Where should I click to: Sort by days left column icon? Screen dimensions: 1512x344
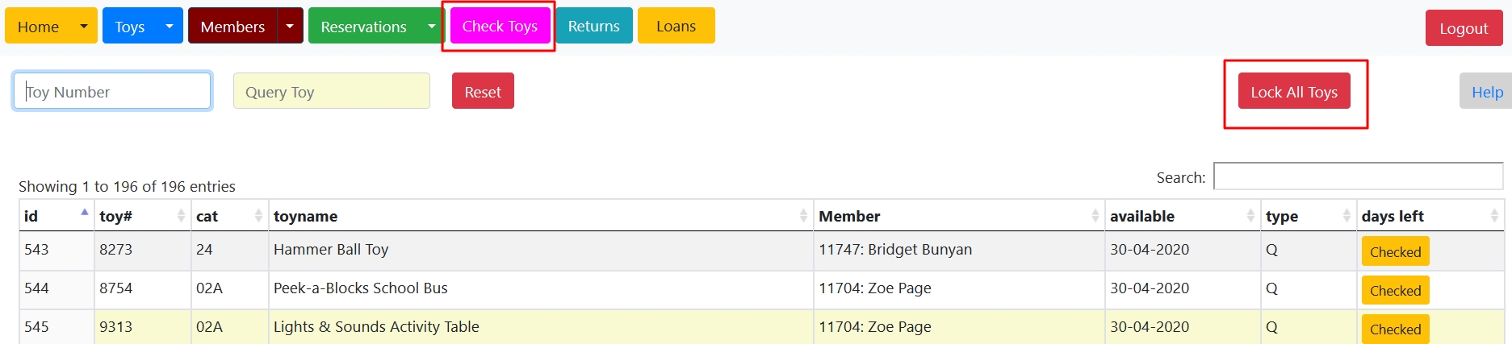(x=1494, y=215)
